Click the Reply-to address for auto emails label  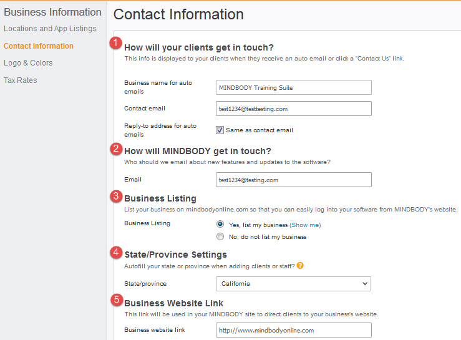(160, 130)
